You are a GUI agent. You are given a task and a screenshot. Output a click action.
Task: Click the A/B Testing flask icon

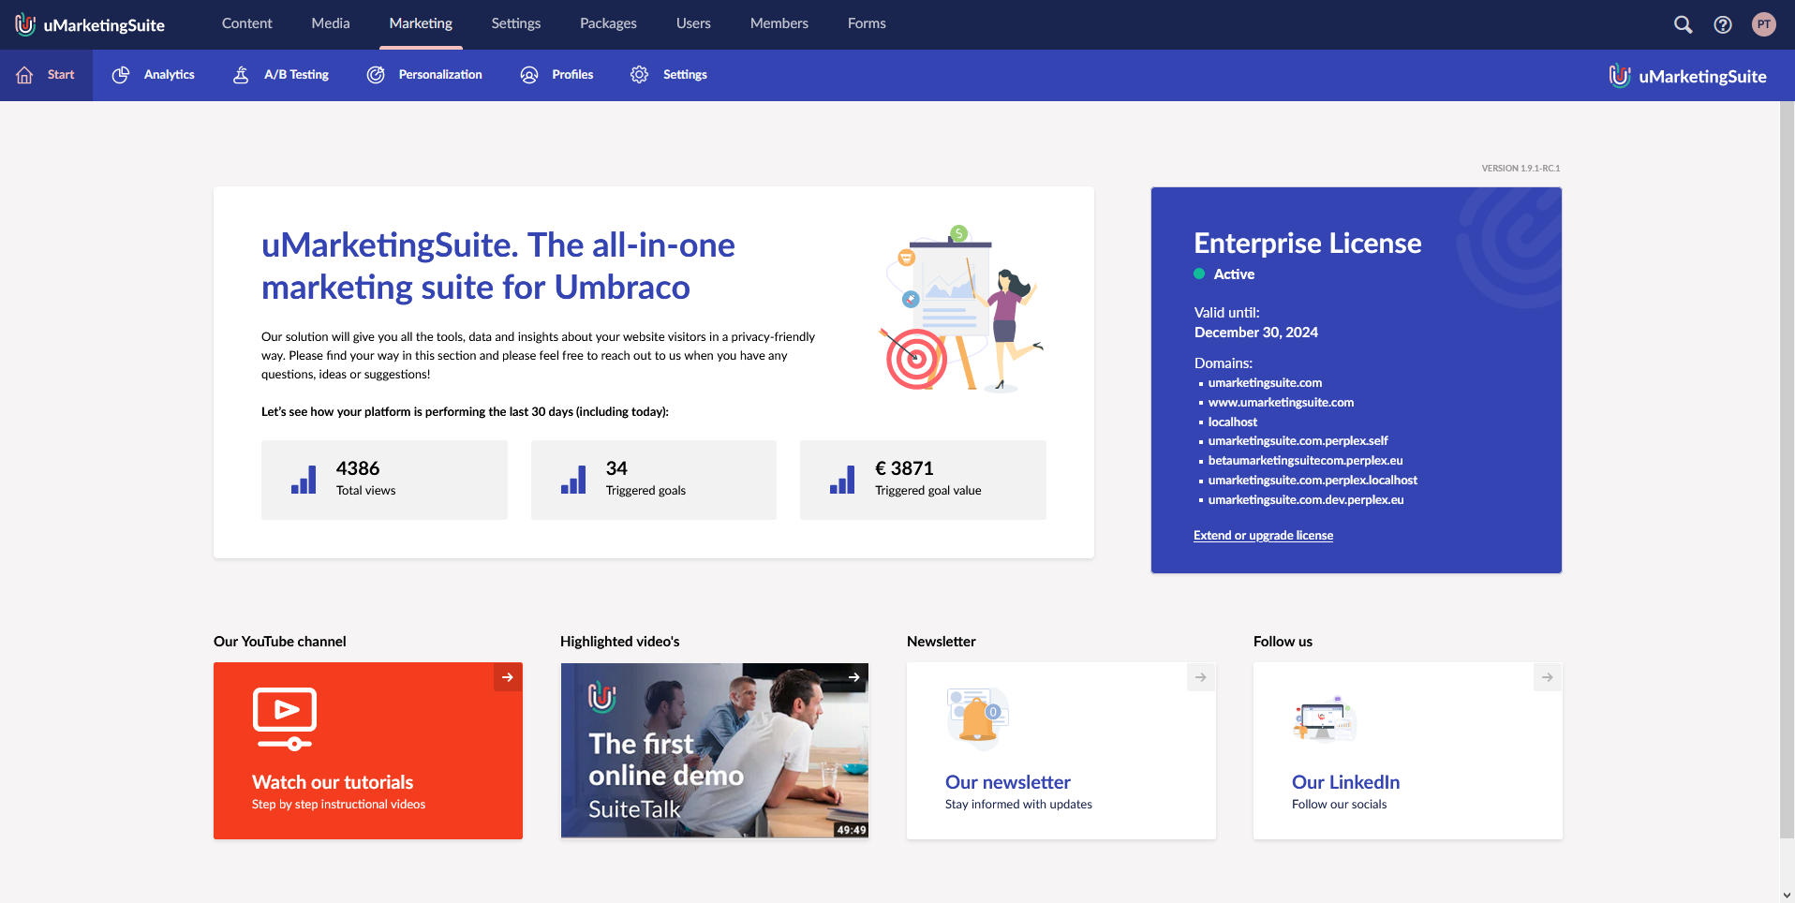point(241,75)
